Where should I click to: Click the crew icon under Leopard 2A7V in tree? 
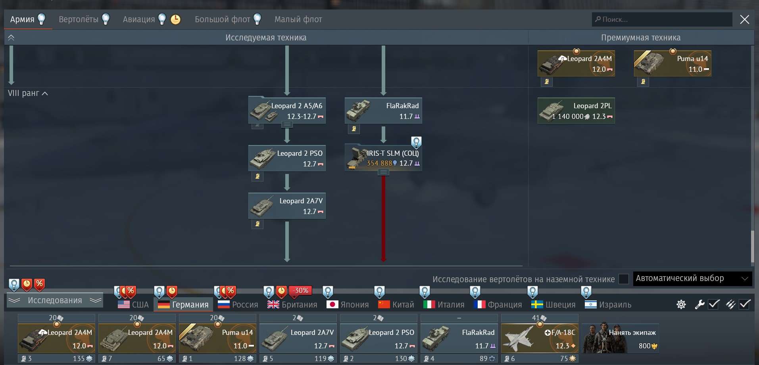[x=257, y=224]
